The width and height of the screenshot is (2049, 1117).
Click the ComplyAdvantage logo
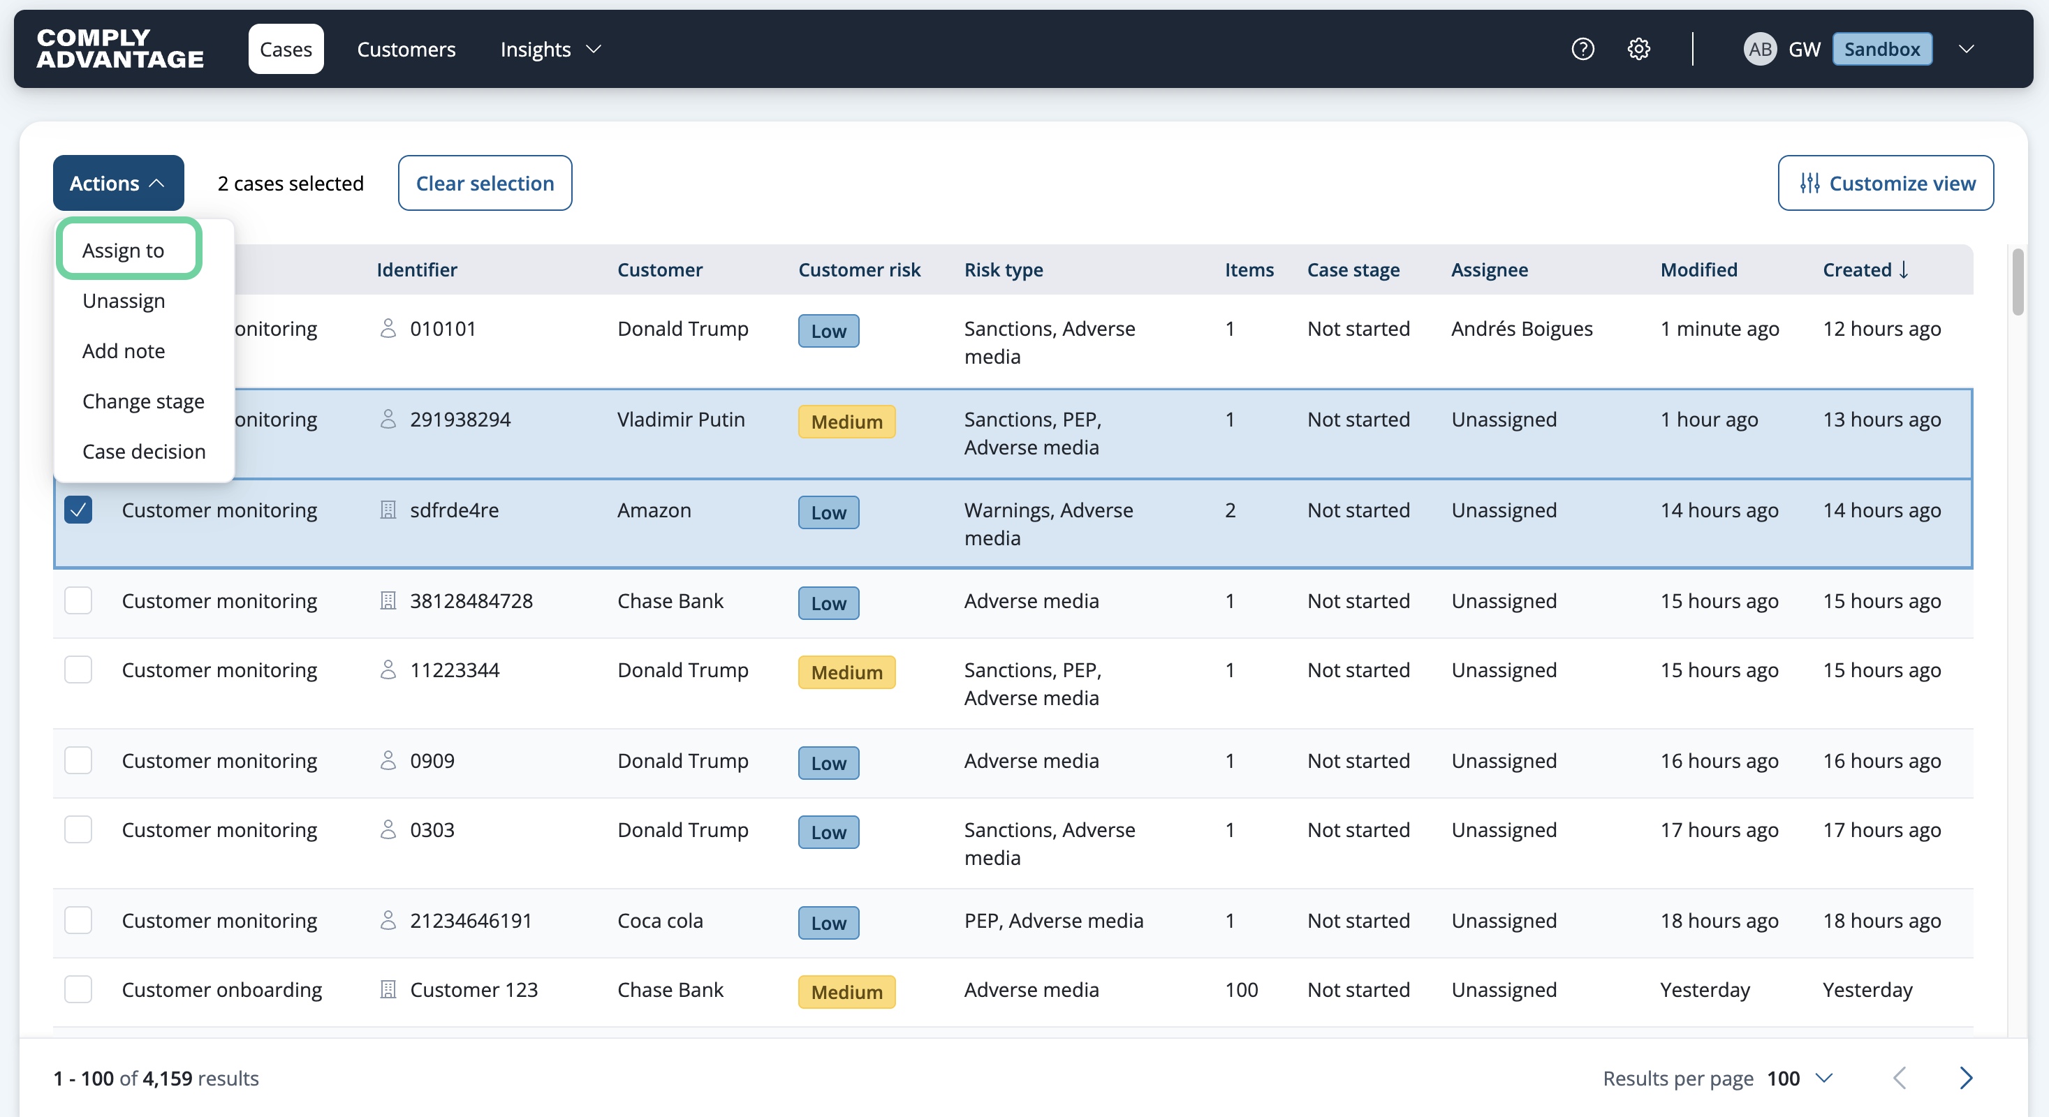(120, 48)
